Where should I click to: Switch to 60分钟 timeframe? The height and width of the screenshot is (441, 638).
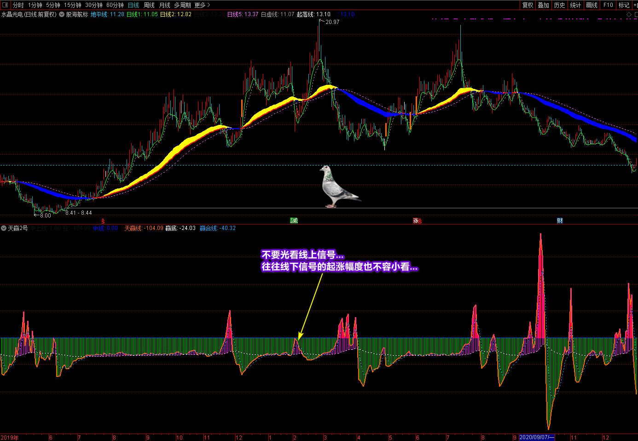point(115,5)
